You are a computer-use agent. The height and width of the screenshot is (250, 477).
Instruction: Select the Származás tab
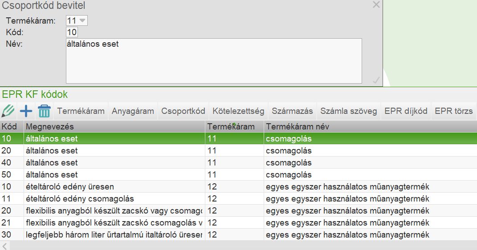tap(292, 111)
